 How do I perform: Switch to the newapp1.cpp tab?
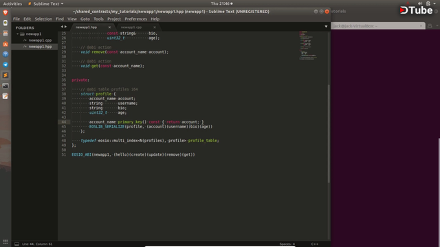click(131, 27)
